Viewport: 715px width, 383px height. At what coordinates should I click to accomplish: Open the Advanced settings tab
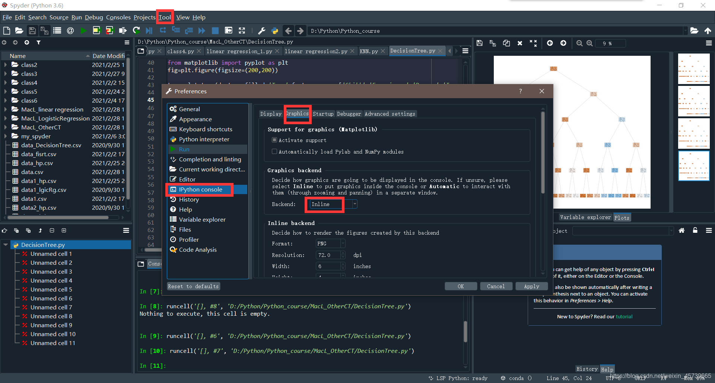point(390,114)
